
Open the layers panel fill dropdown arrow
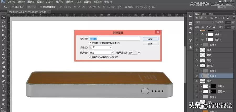pyautogui.click(x=233, y=27)
